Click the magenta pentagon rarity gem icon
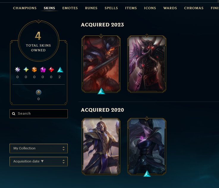The image size is (219, 188). [x=43, y=69]
